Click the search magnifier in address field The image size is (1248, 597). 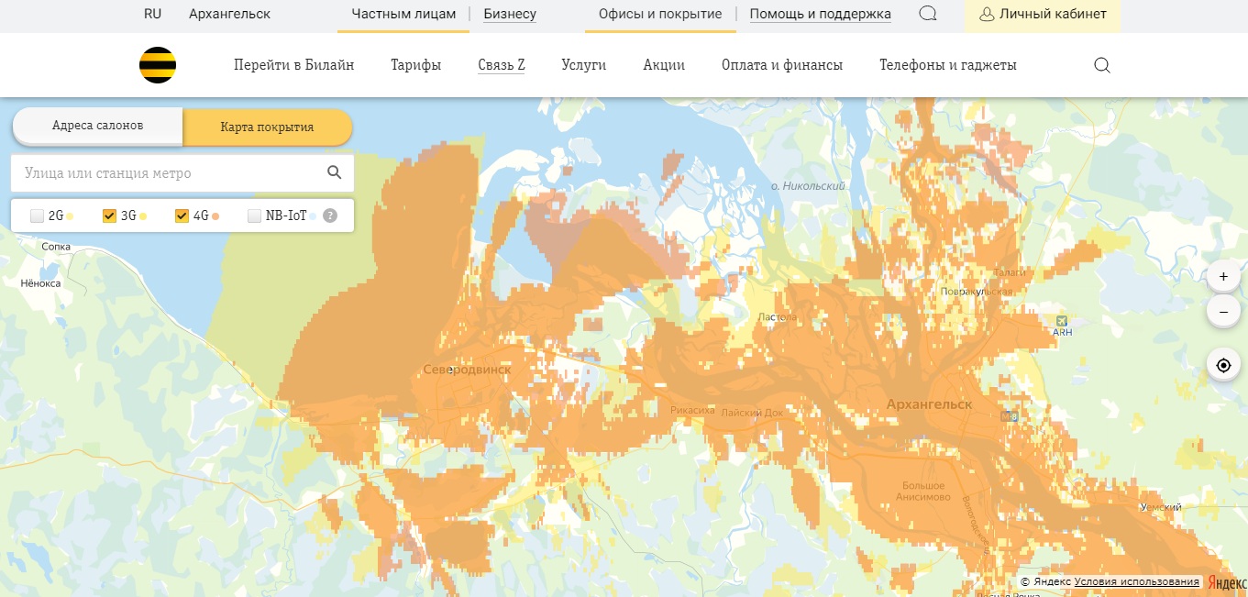(x=335, y=172)
